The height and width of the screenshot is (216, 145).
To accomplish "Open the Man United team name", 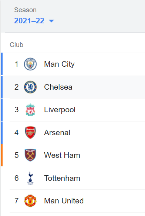I will (64, 201).
